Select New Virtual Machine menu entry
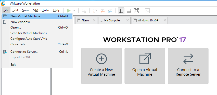This screenshot has height=95, width=217. point(37,16)
